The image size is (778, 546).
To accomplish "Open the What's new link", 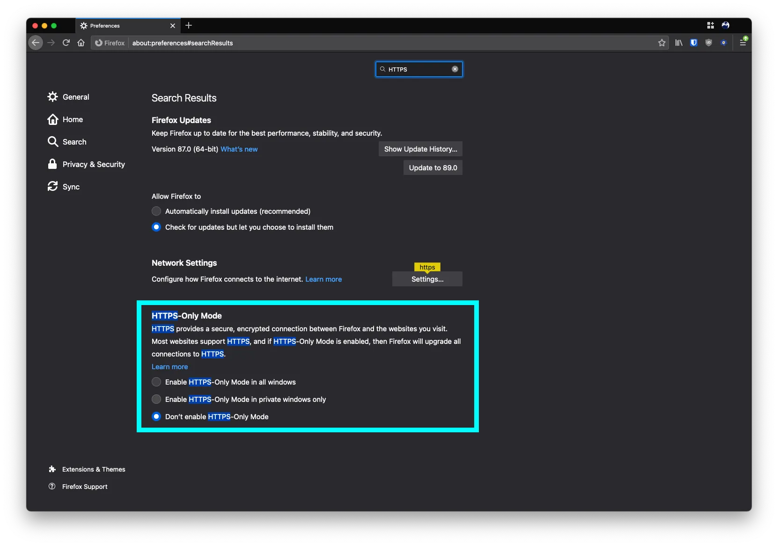I will coord(239,149).
